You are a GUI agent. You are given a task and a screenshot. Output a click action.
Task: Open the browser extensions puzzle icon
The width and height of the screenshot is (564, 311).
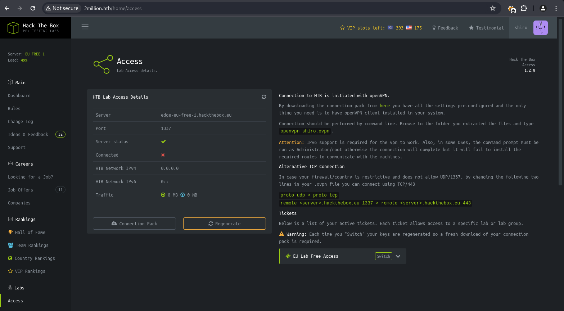[x=524, y=8]
